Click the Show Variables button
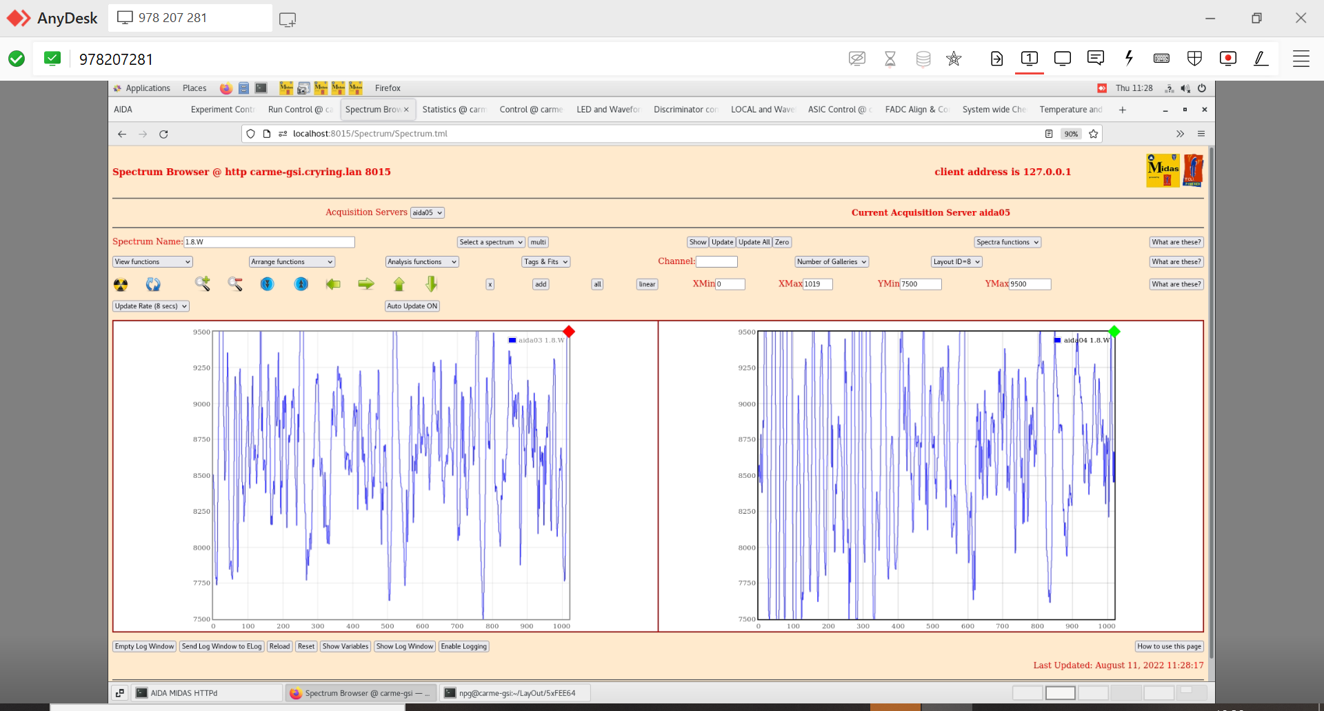Screen dimensions: 1324x711 [x=345, y=646]
